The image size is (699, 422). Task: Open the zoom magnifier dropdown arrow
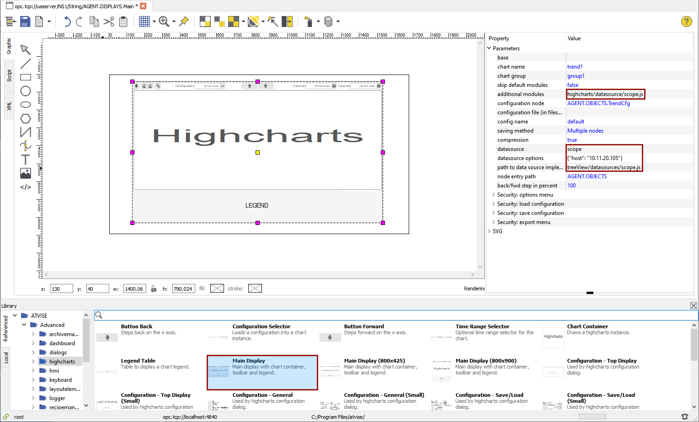(174, 21)
